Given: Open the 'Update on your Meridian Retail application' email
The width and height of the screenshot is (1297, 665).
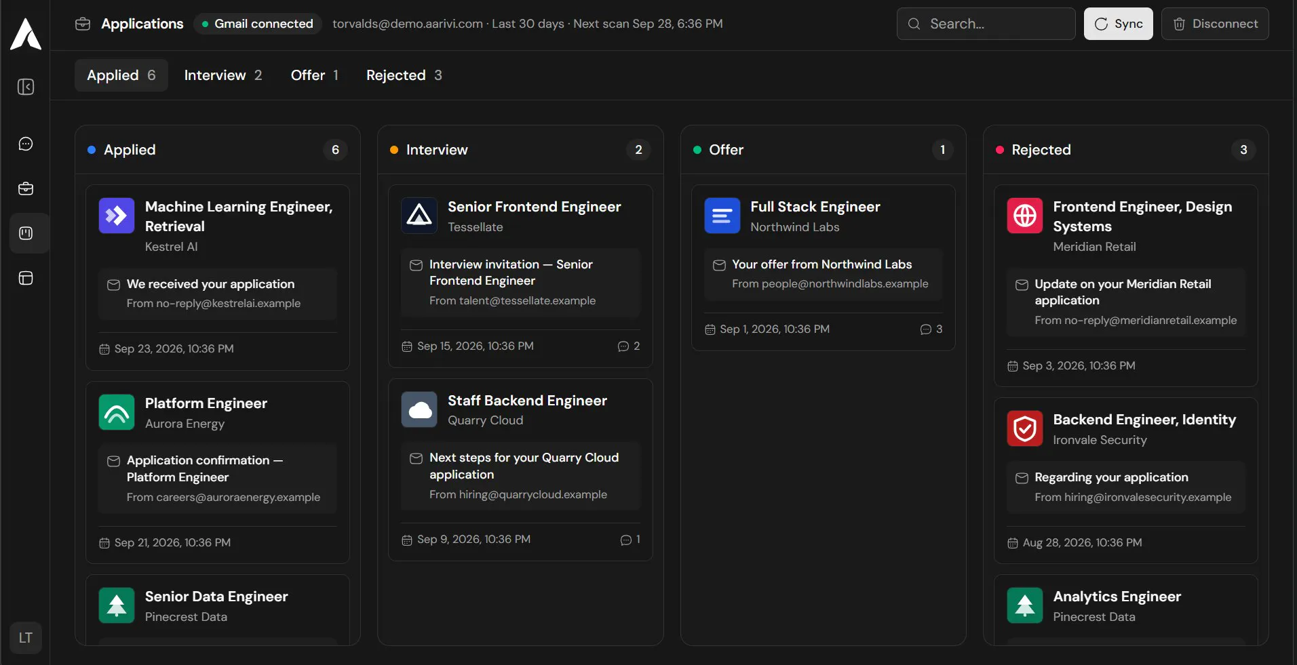Looking at the screenshot, I should tap(1126, 302).
